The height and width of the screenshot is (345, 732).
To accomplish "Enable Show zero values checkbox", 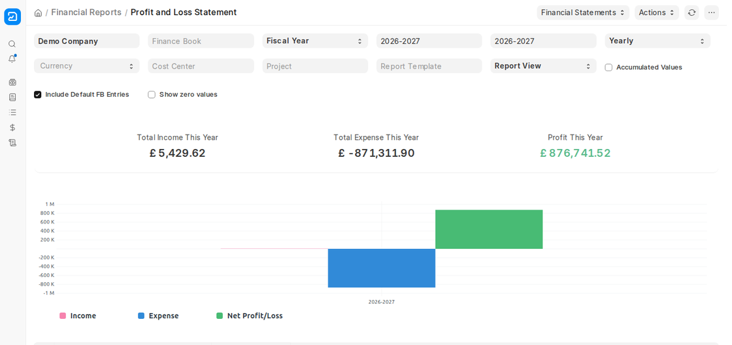I will (152, 95).
